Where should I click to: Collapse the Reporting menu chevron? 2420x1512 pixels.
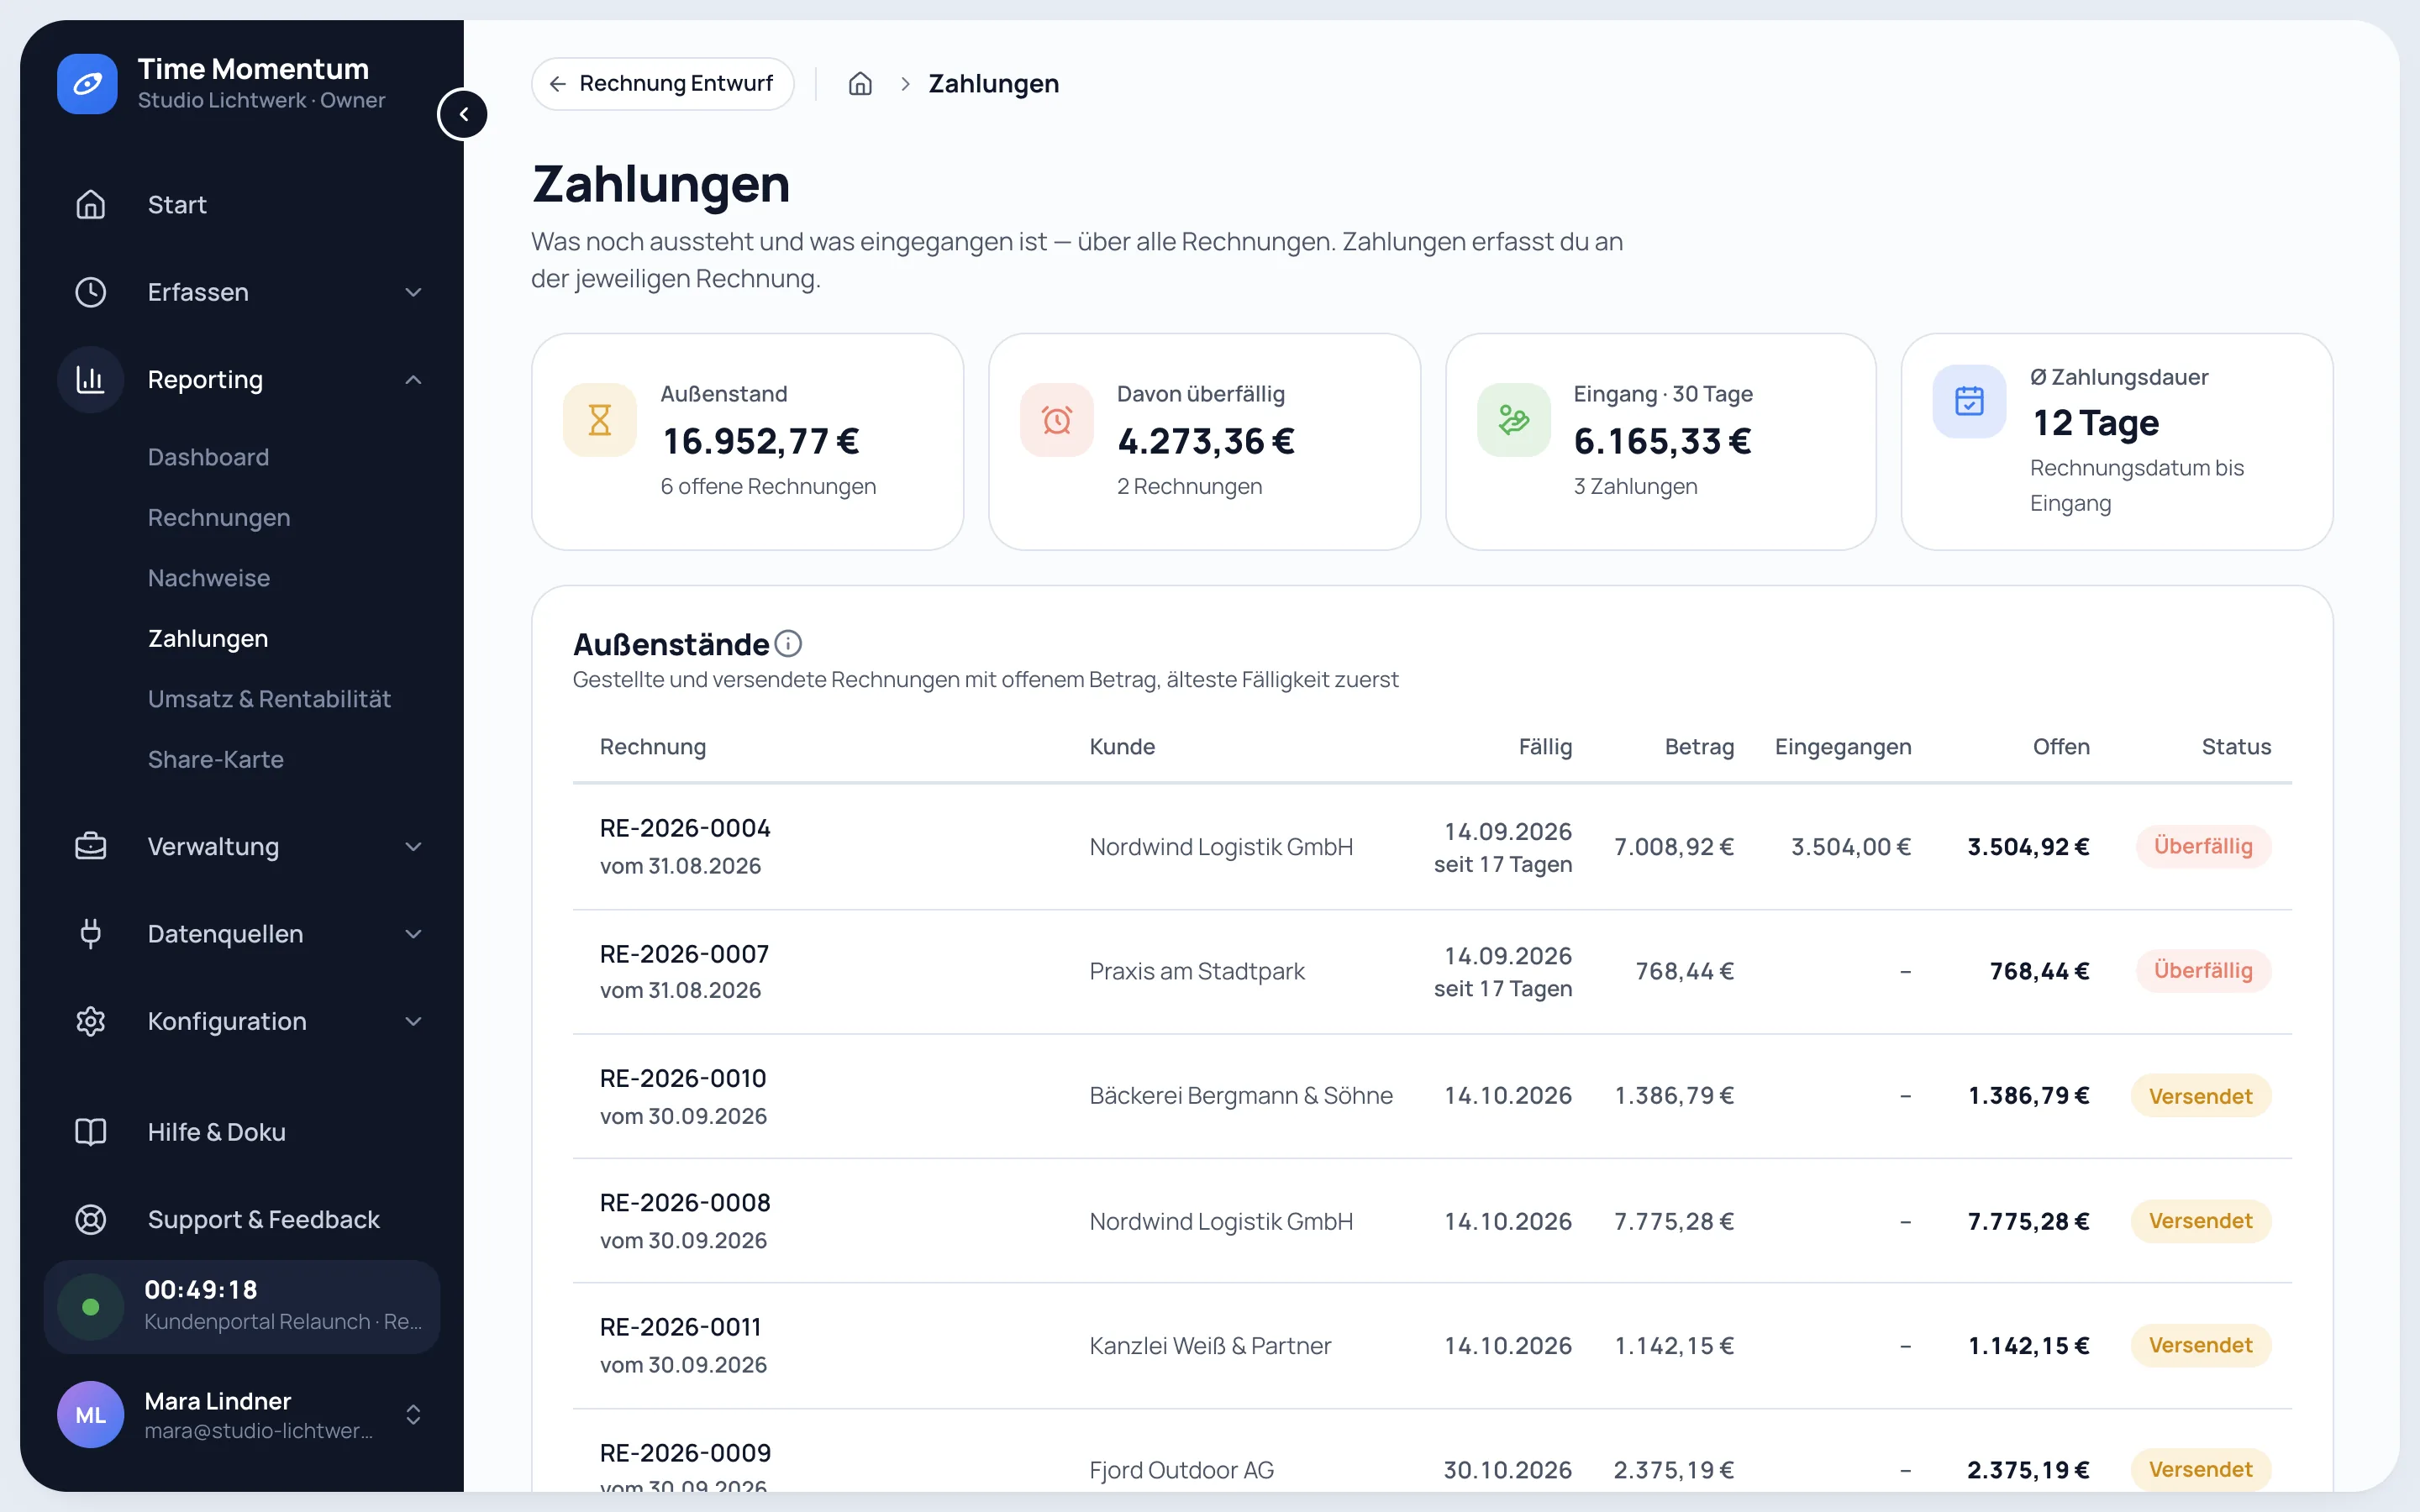[413, 380]
